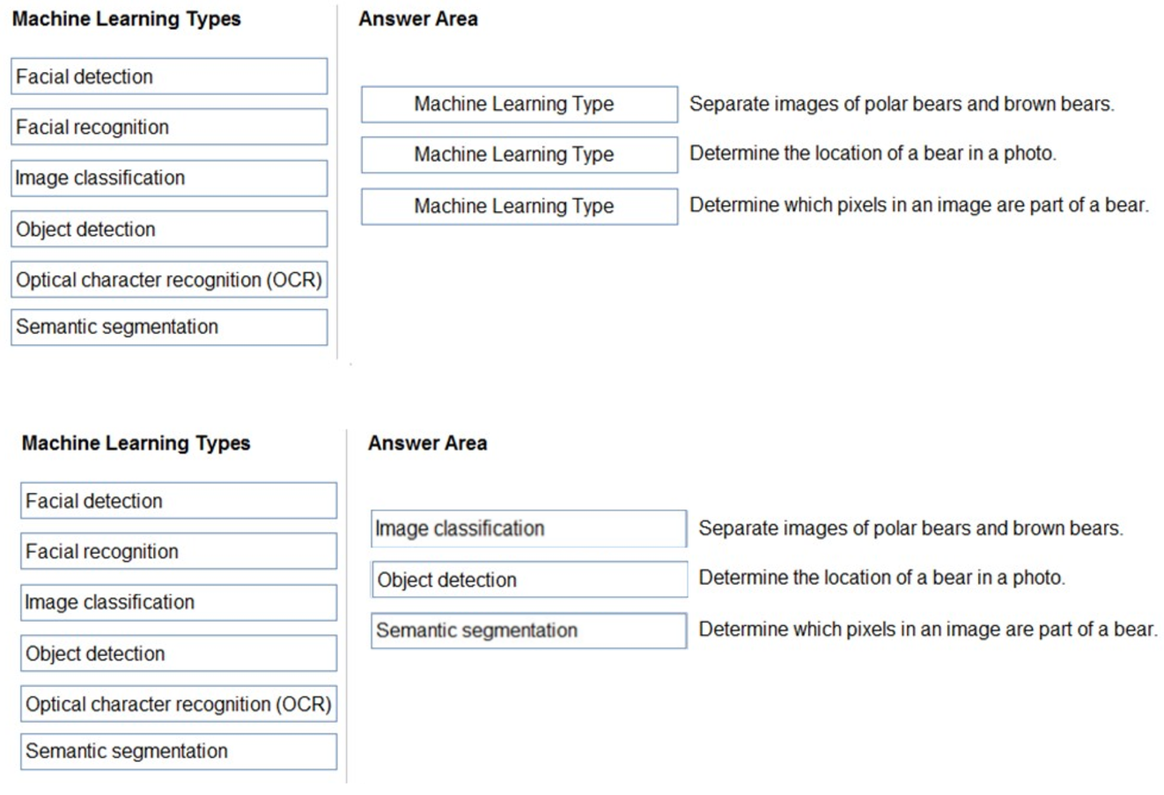
Task: Pick Semantic segmentation in the lower left types list
Action: tap(179, 751)
